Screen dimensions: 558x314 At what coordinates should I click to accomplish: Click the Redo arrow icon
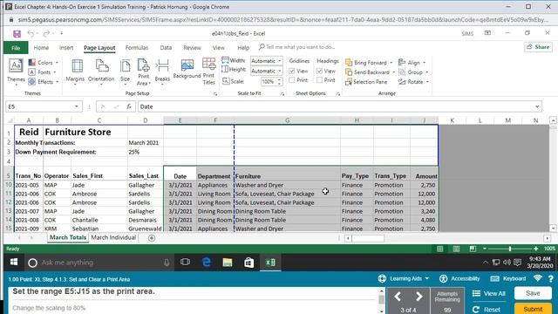click(x=46, y=34)
